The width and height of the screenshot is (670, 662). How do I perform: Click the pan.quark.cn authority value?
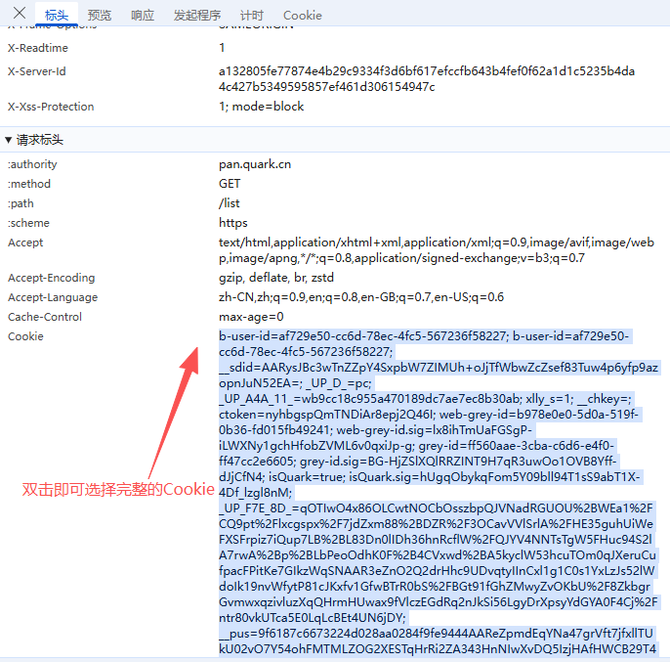[x=255, y=164]
